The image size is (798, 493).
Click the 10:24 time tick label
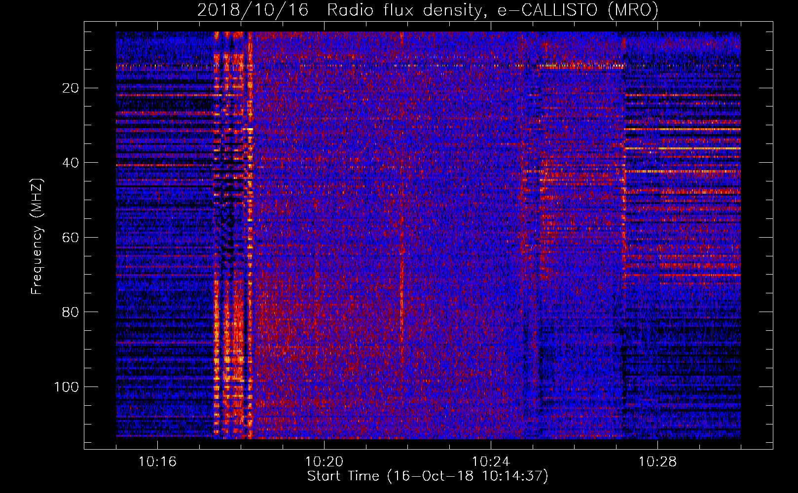point(491,461)
